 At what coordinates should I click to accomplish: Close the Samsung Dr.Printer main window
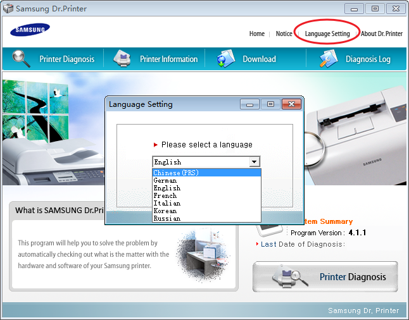(x=396, y=9)
